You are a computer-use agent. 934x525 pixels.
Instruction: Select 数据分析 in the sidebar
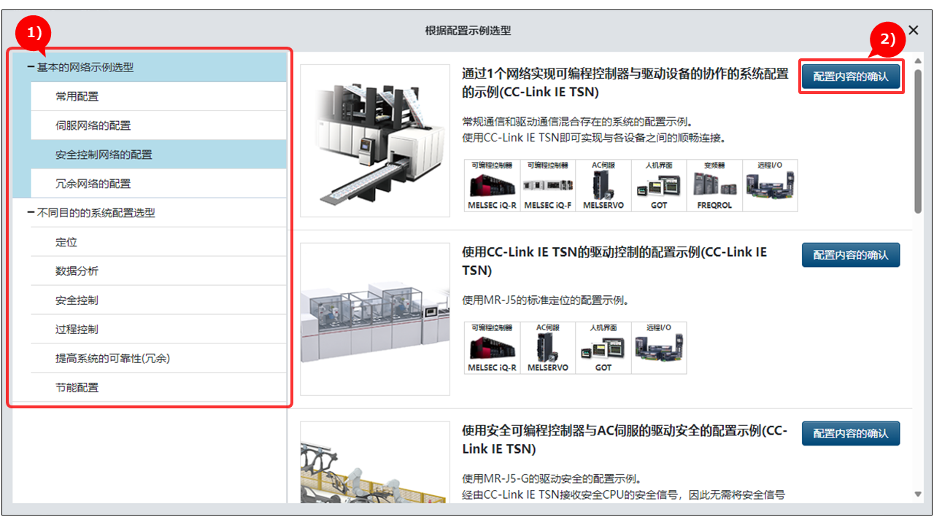click(158, 271)
